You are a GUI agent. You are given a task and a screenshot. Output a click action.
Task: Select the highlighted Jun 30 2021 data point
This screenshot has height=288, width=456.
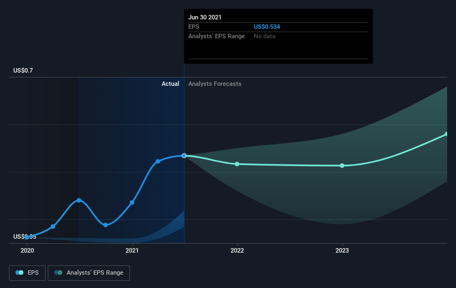click(x=184, y=156)
